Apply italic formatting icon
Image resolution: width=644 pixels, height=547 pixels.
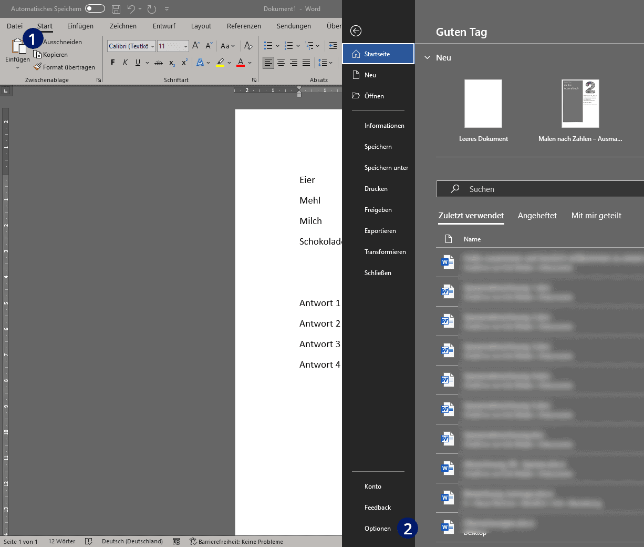125,63
